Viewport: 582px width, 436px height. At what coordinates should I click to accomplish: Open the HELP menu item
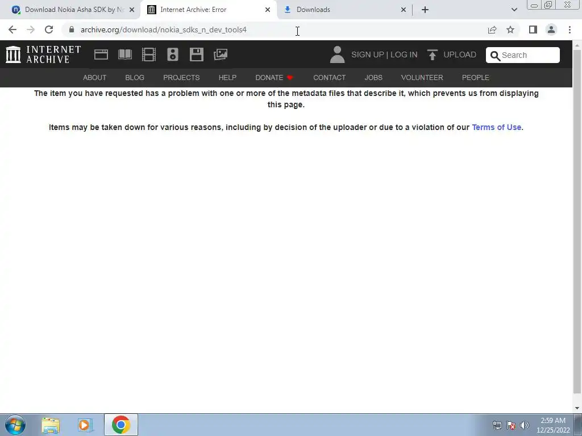click(x=227, y=77)
